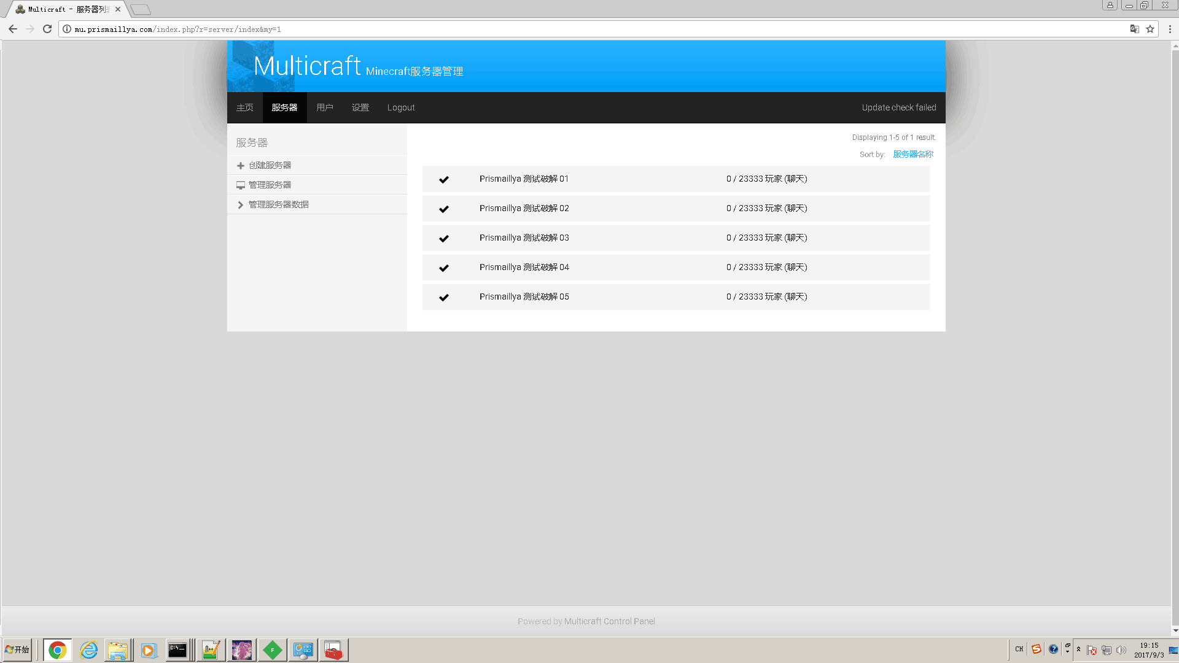Open the 设置 menu tab
Screen dimensions: 1179x663
coord(360,107)
